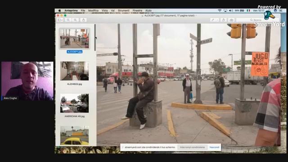The width and height of the screenshot is (288, 162).
Task: Click the Share icon in Anteprima toolbar
Action: coord(83,20)
